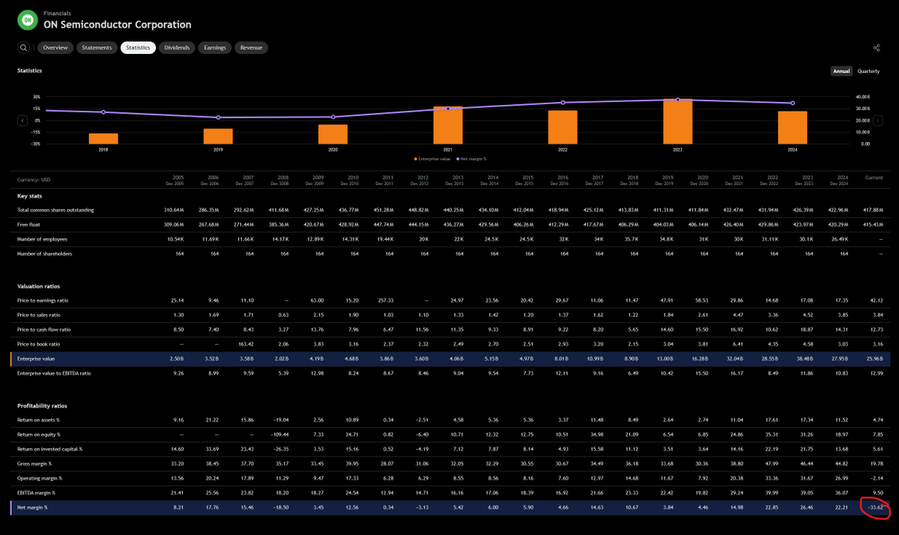Go to the Dividends tab

(178, 47)
